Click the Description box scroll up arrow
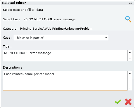 [130, 73]
